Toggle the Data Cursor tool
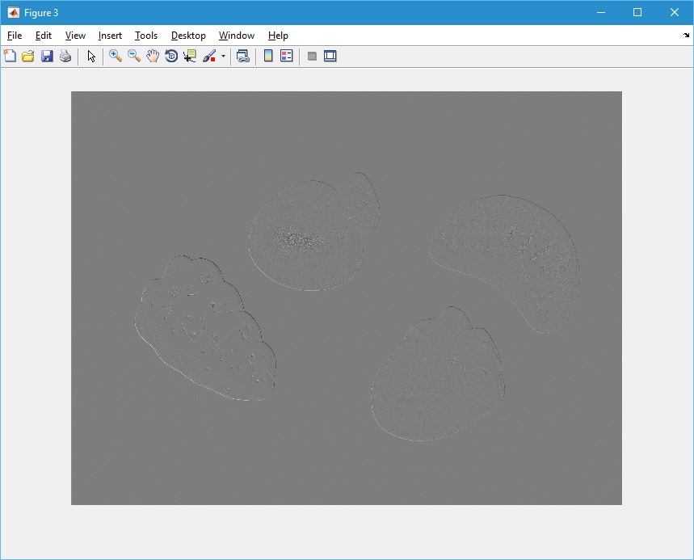The width and height of the screenshot is (694, 560). coord(190,56)
